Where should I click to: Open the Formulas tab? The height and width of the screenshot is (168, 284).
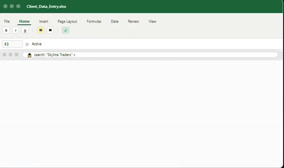tap(94, 21)
